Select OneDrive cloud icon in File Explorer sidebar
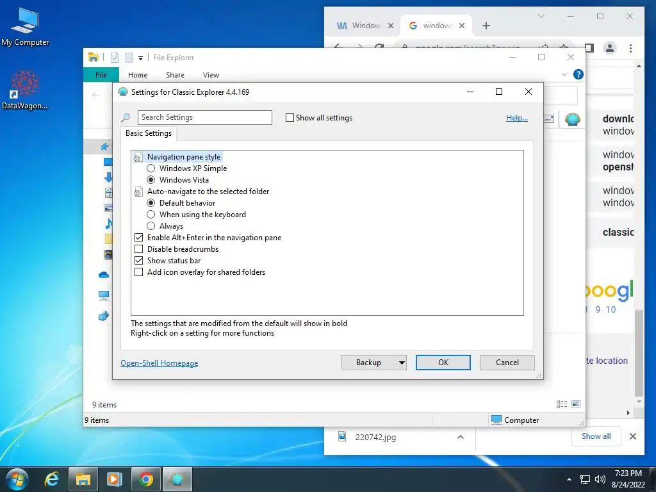This screenshot has width=656, height=492. click(104, 275)
